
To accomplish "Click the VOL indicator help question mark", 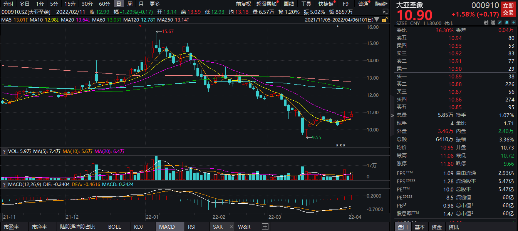I will coord(4,151).
